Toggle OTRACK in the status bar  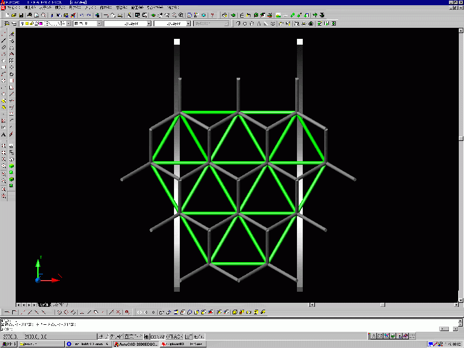coord(175,336)
